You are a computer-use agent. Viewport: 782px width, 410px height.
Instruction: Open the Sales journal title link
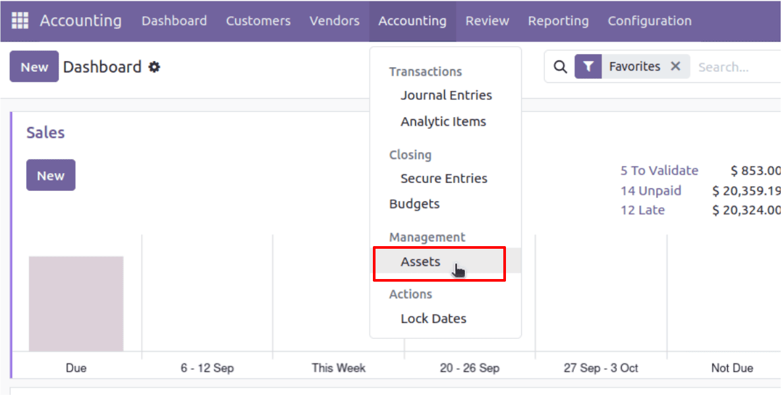pos(45,132)
